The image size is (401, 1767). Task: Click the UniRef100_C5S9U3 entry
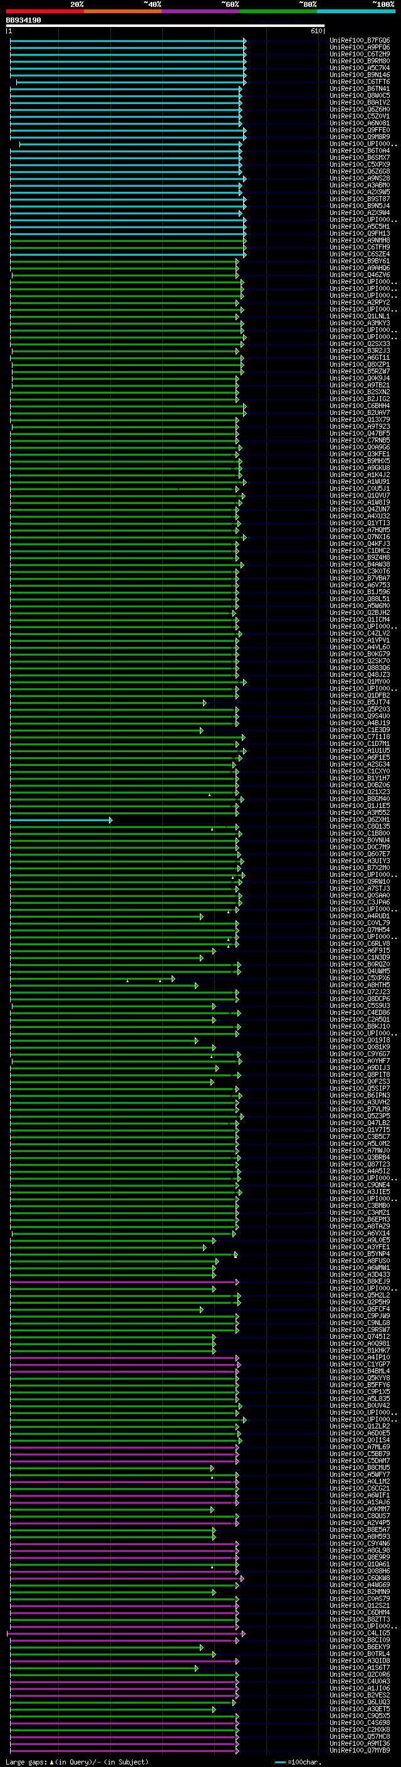click(360, 1005)
